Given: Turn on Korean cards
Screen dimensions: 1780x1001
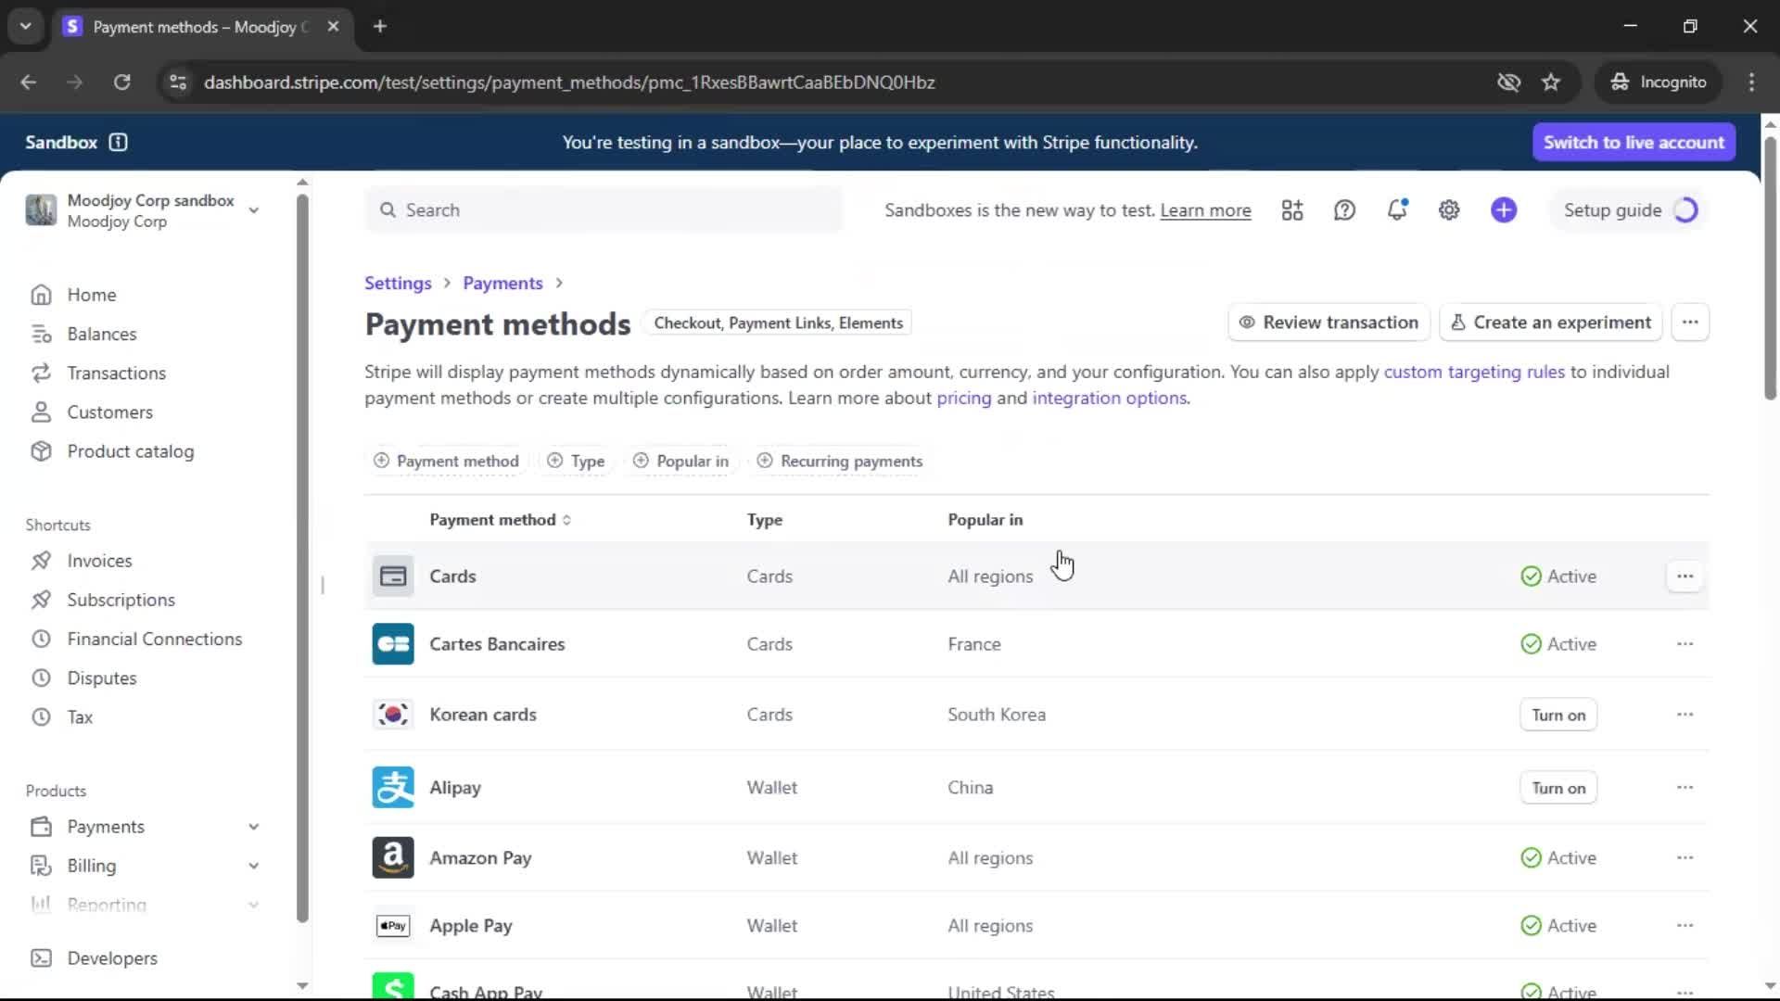Looking at the screenshot, I should [x=1557, y=715].
